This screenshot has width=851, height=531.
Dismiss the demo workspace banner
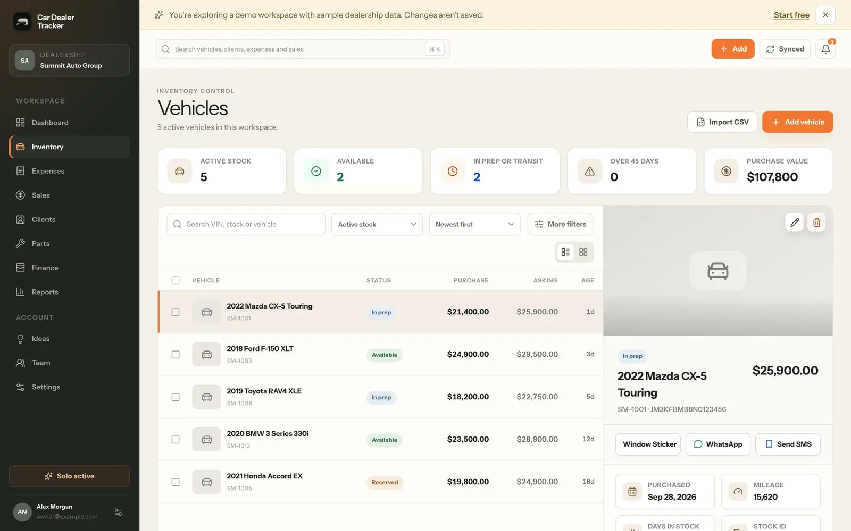point(825,15)
